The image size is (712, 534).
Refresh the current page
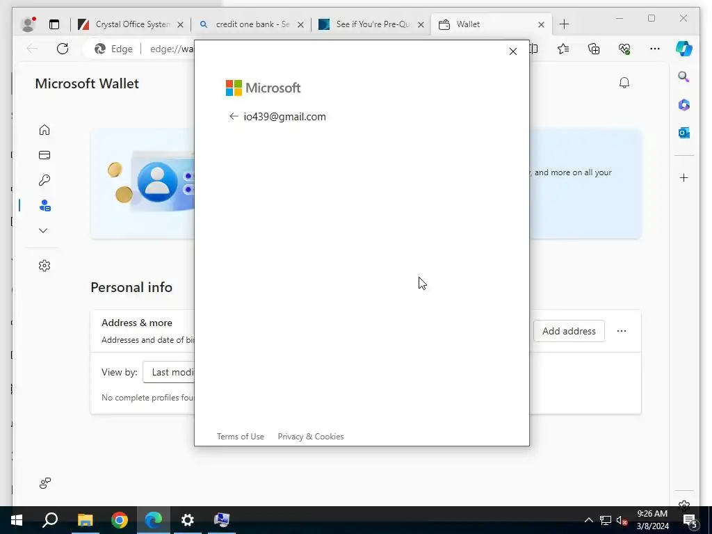pyautogui.click(x=63, y=49)
